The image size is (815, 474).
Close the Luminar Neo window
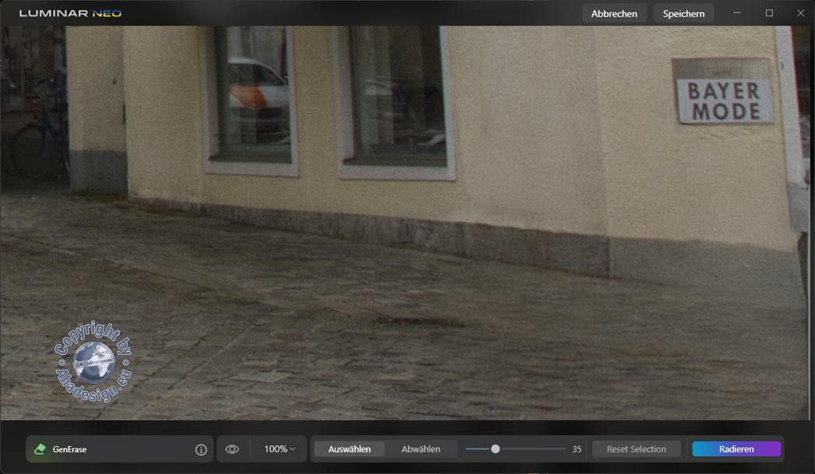[800, 13]
